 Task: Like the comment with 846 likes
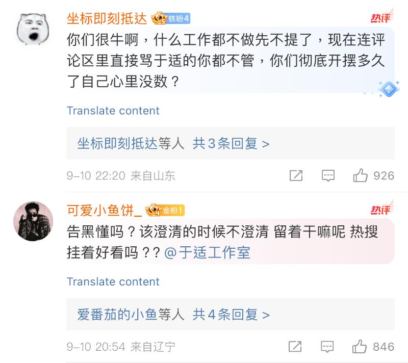361,347
